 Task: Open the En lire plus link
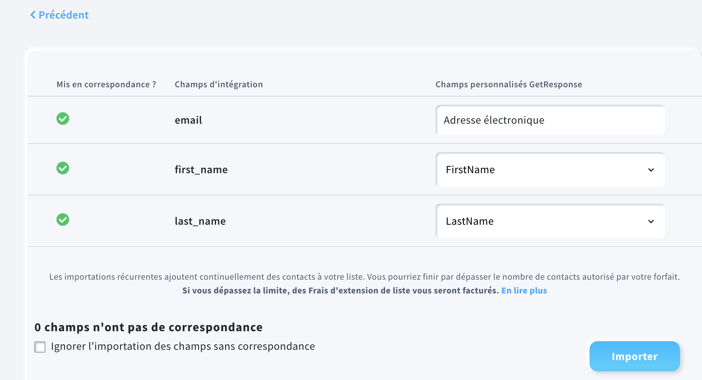[524, 290]
